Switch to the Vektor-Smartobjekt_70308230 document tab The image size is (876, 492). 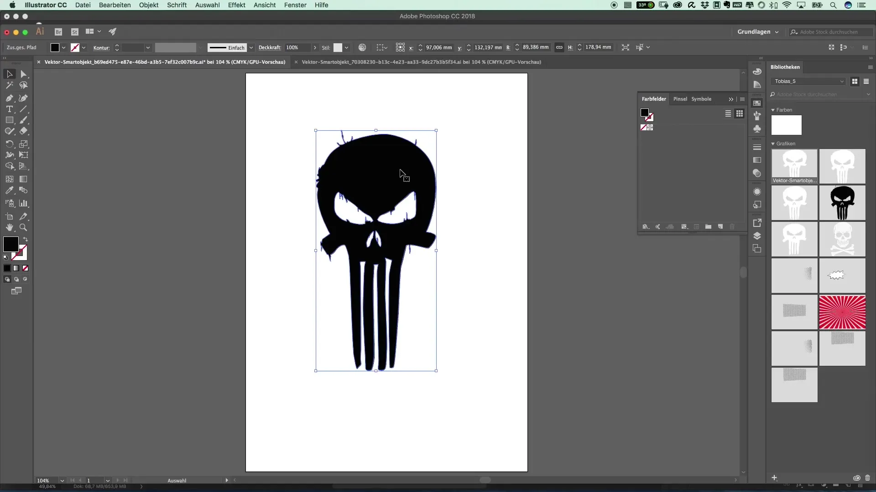421,62
